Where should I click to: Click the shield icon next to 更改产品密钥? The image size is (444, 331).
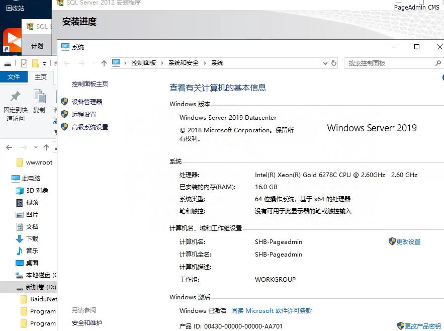point(400,325)
